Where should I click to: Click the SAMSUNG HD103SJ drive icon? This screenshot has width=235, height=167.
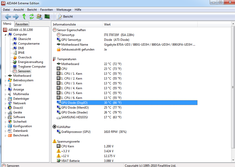click(59, 118)
